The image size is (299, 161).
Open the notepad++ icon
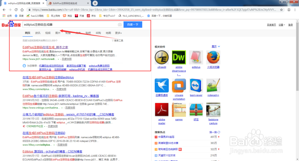pos(213,85)
